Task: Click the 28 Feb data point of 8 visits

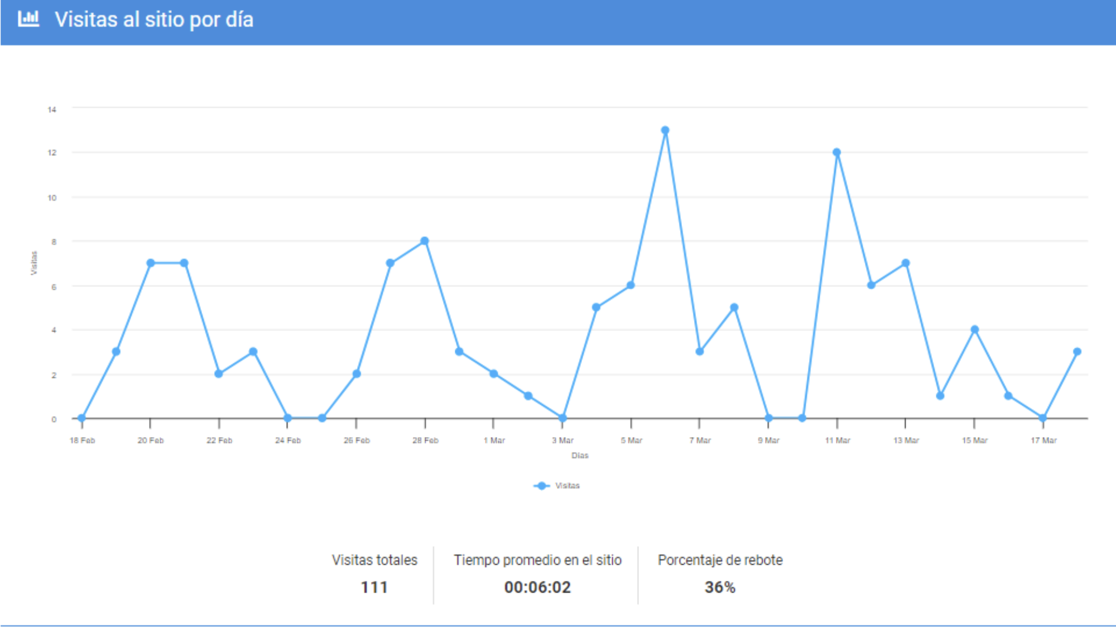Action: 425,241
